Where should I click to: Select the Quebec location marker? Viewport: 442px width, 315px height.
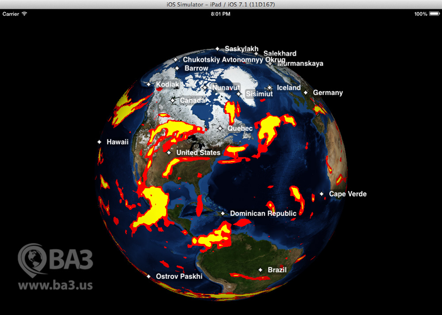[x=220, y=129]
